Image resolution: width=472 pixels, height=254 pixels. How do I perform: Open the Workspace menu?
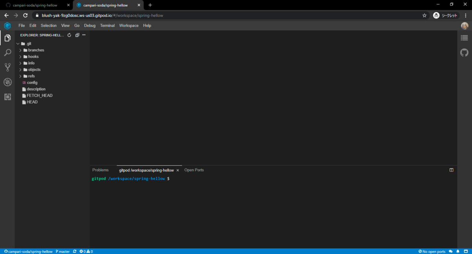[129, 26]
